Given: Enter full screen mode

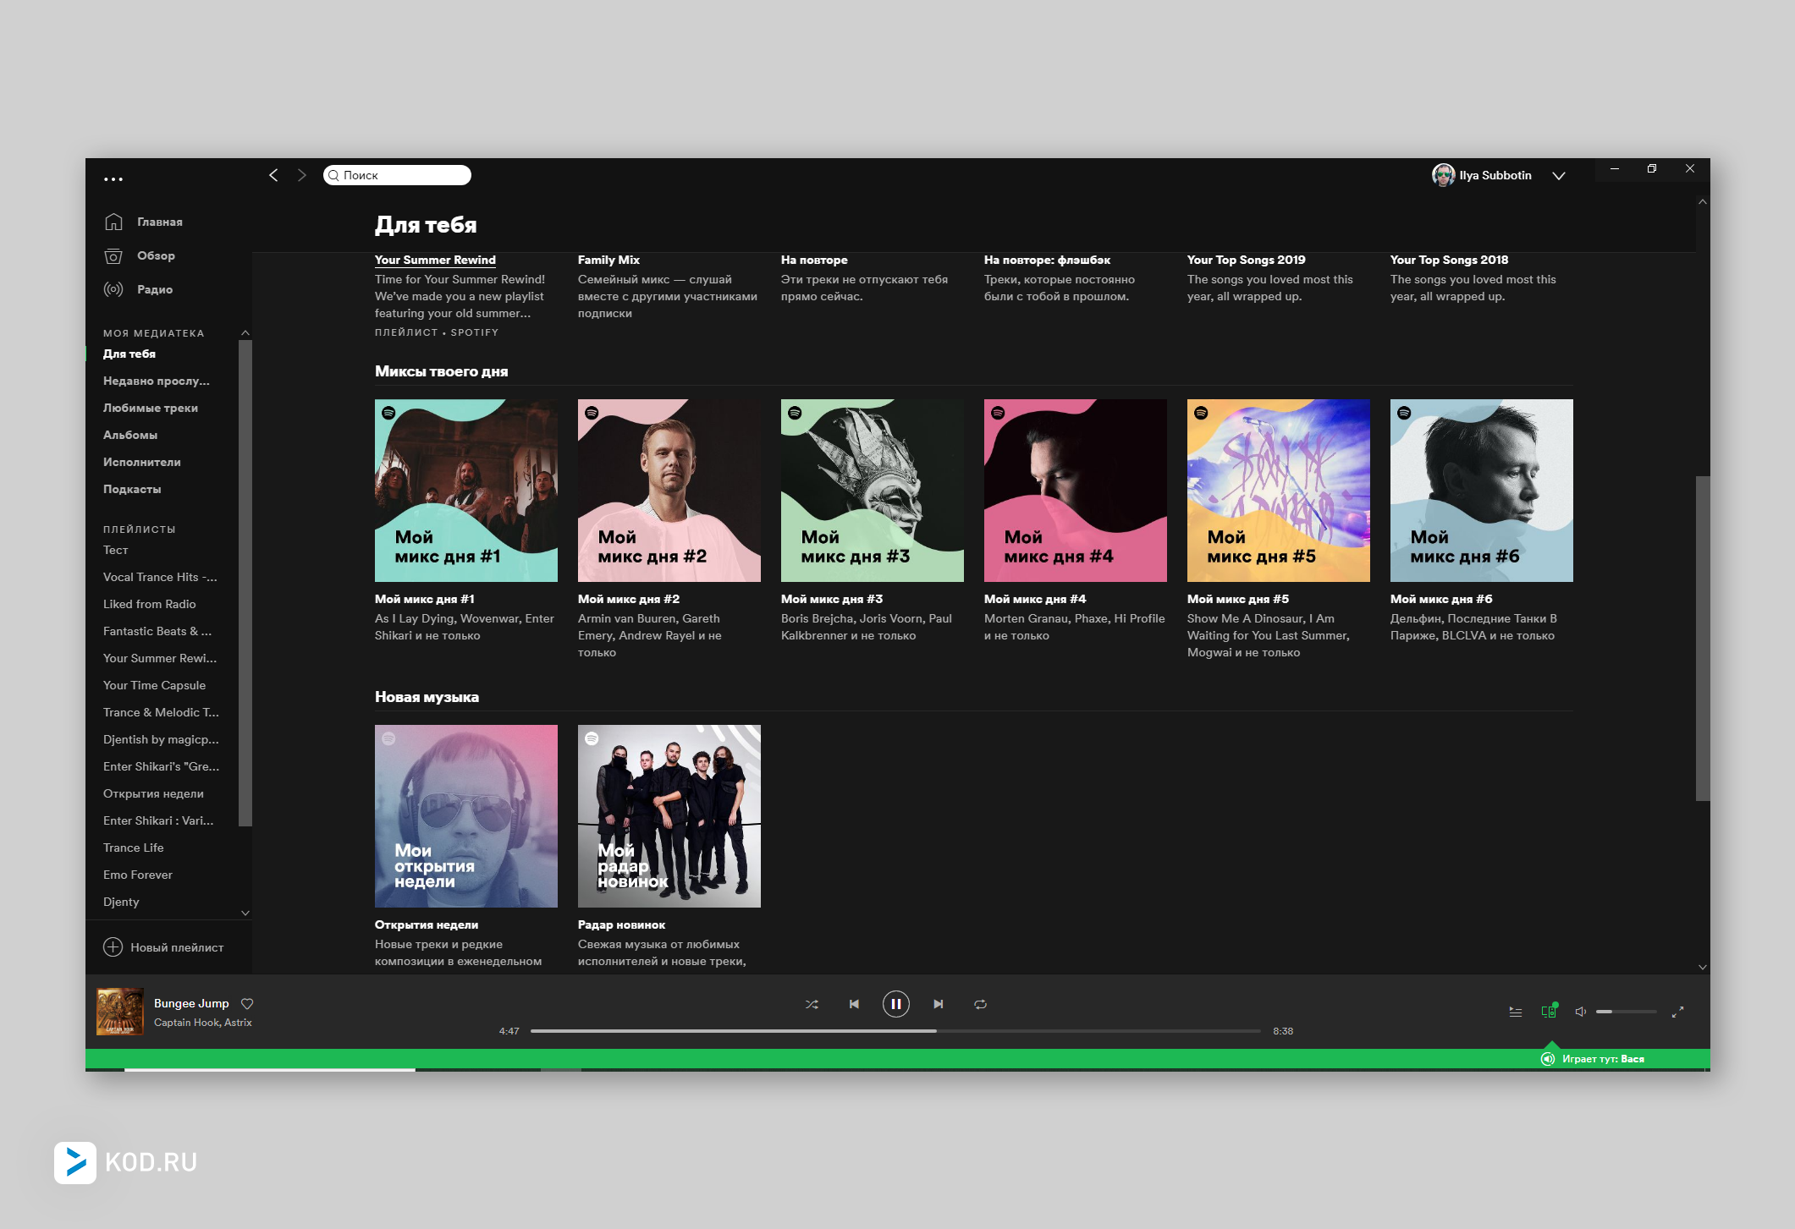Looking at the screenshot, I should (1677, 1012).
